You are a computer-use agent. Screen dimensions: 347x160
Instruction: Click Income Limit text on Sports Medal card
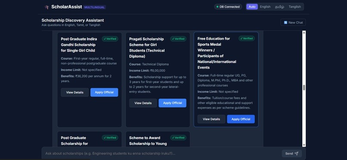coord(218,92)
